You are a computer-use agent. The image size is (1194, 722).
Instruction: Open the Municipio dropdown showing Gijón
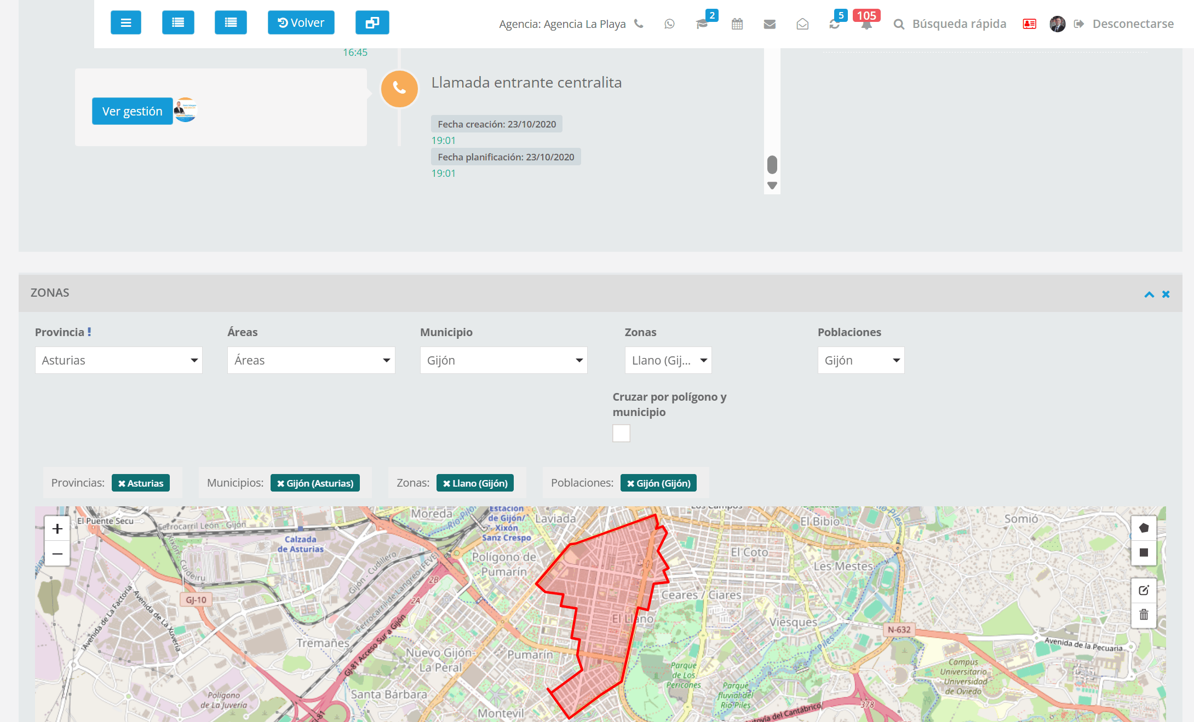(x=503, y=360)
